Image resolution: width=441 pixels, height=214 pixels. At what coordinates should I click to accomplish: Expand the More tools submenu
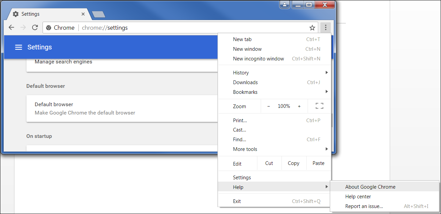pos(245,149)
